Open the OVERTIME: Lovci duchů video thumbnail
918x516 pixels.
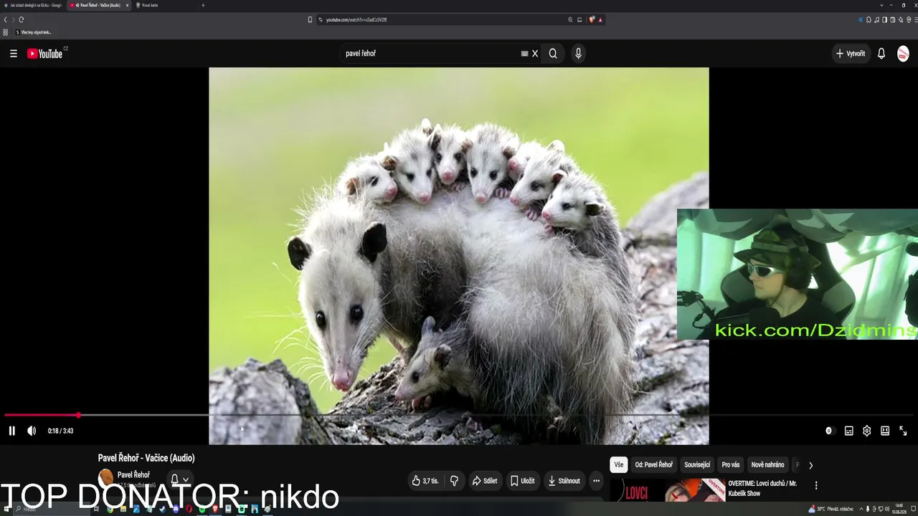pyautogui.click(x=668, y=490)
